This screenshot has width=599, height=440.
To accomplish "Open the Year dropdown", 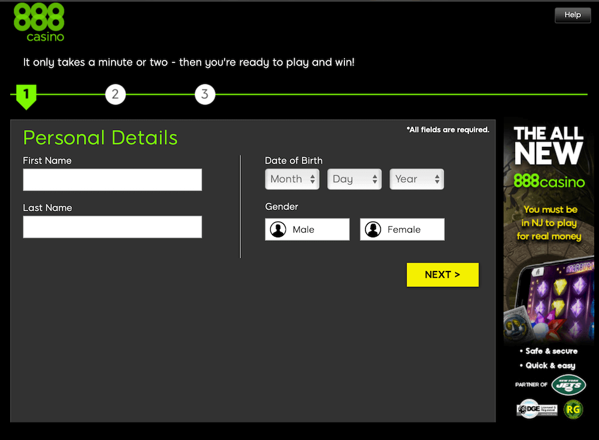I will click(417, 179).
